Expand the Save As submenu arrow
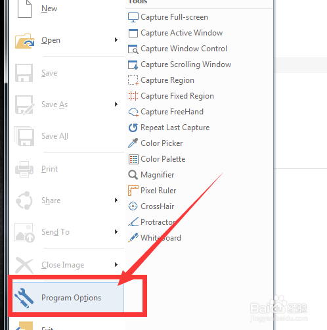This screenshot has width=327, height=330. coord(116,105)
